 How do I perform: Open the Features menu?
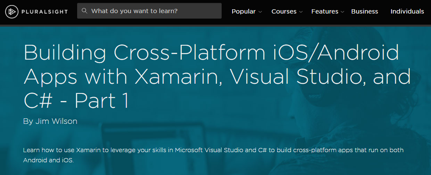(x=325, y=11)
